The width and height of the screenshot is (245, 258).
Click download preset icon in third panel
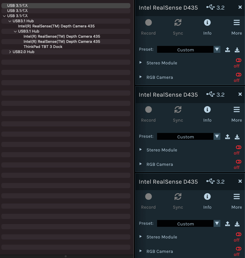pos(237,224)
